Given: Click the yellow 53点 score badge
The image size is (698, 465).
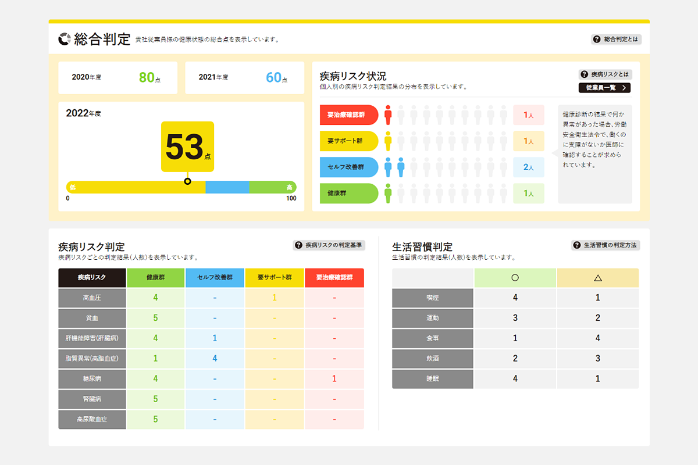Looking at the screenshot, I should (187, 146).
